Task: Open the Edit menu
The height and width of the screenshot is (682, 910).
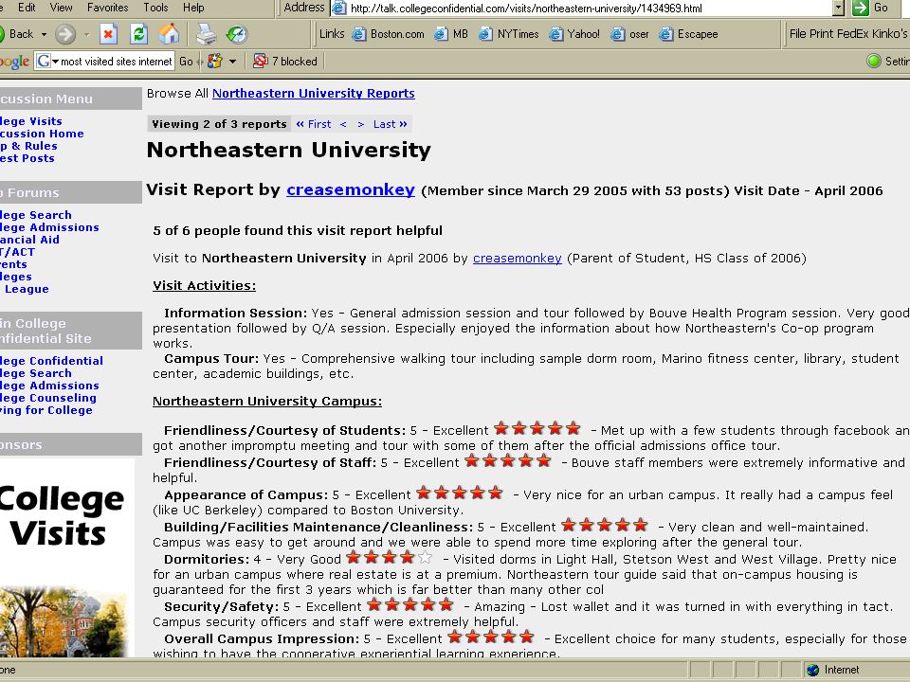Action: click(27, 8)
